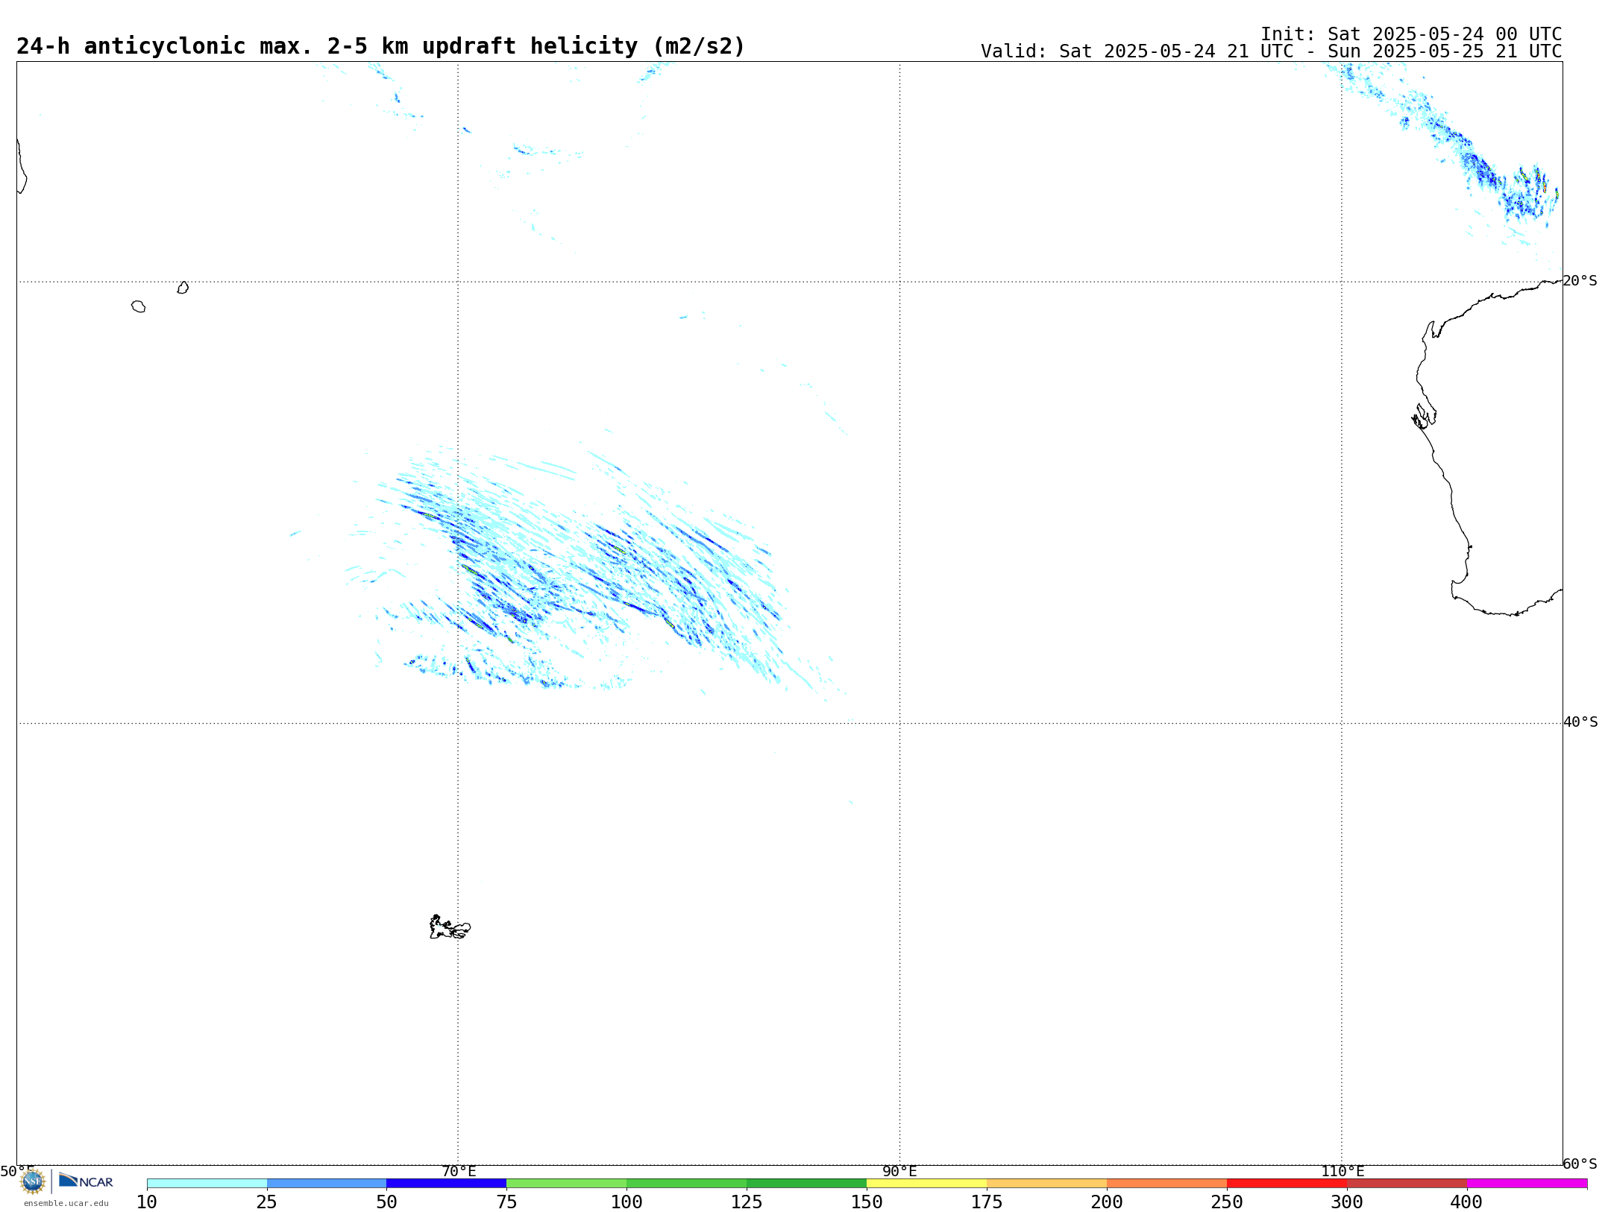This screenshot has width=1611, height=1212.
Task: Click the colorbar tick label 10
Action: (147, 1202)
